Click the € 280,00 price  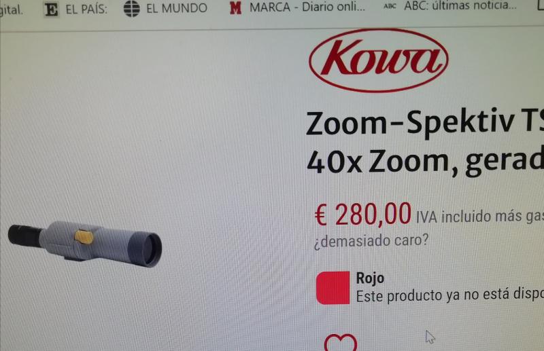pyautogui.click(x=363, y=215)
